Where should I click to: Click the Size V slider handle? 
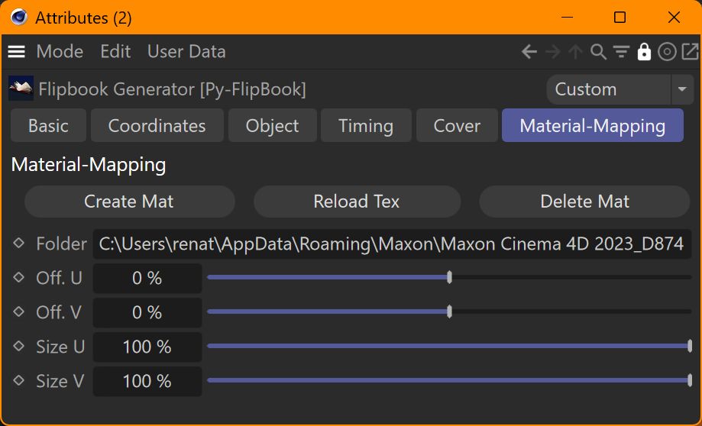click(x=690, y=380)
